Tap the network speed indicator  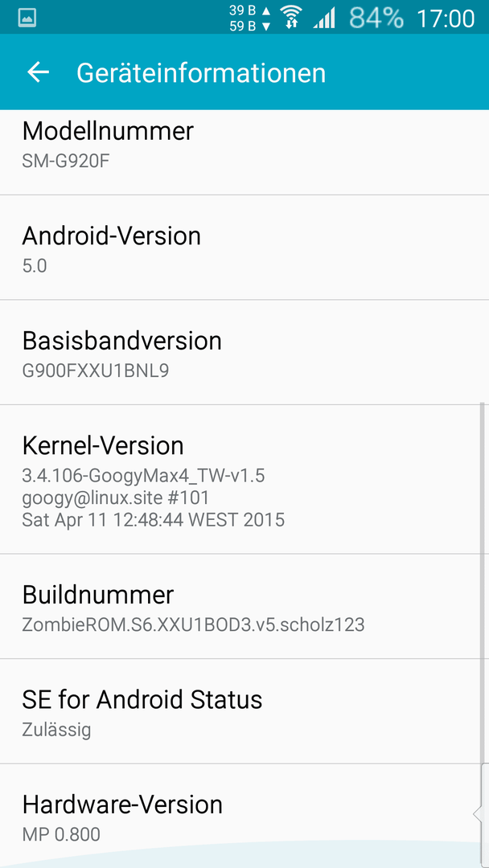point(250,18)
